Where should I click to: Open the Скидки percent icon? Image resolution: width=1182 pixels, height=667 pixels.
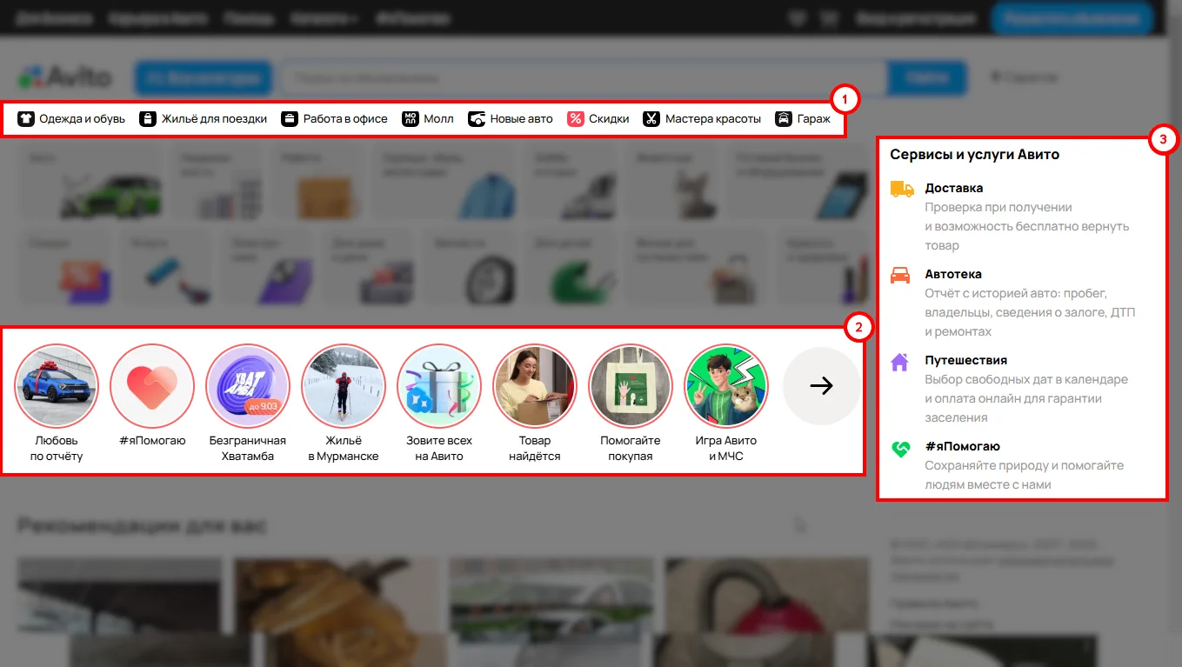(x=575, y=119)
